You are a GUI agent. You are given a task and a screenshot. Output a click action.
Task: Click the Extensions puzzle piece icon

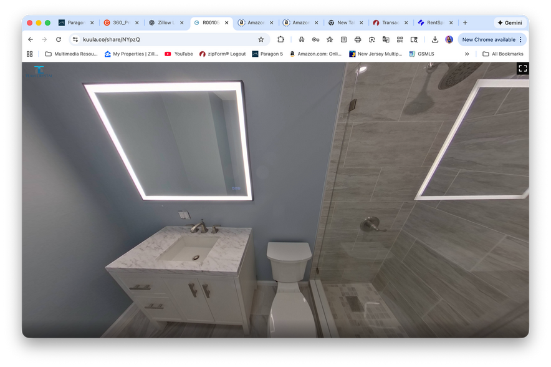280,39
